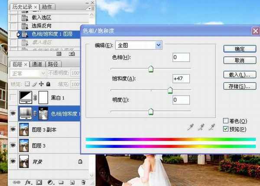Click the add layer mask icon
Screen dimensions: 260x186
pos(39,182)
